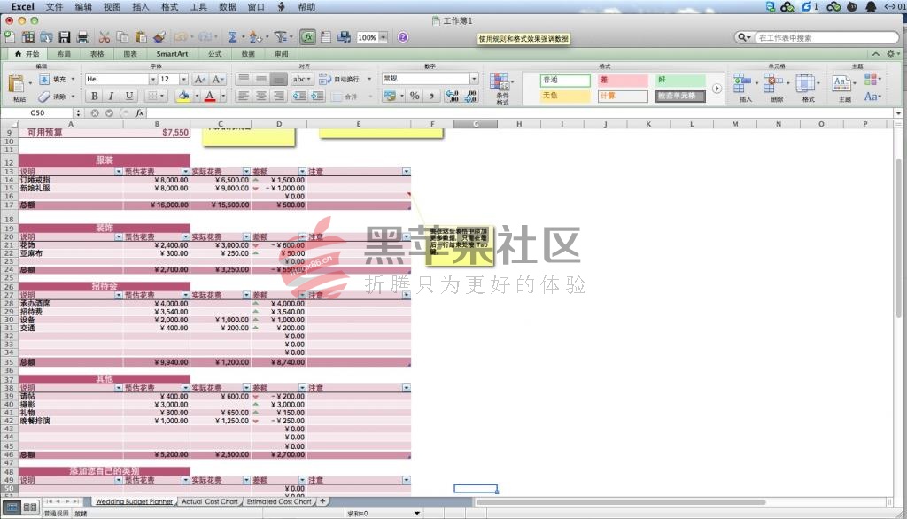The image size is (907, 519).
Task: Open the 数据 menu in menu bar
Action: coord(228,7)
